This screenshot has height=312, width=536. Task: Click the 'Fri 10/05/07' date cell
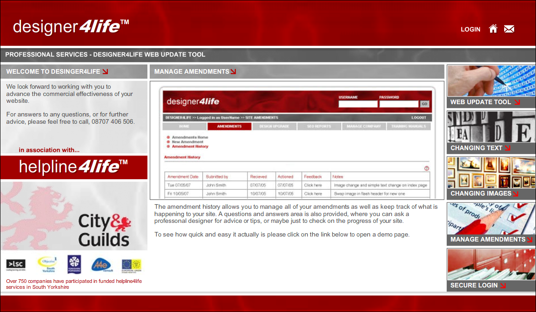[178, 194]
